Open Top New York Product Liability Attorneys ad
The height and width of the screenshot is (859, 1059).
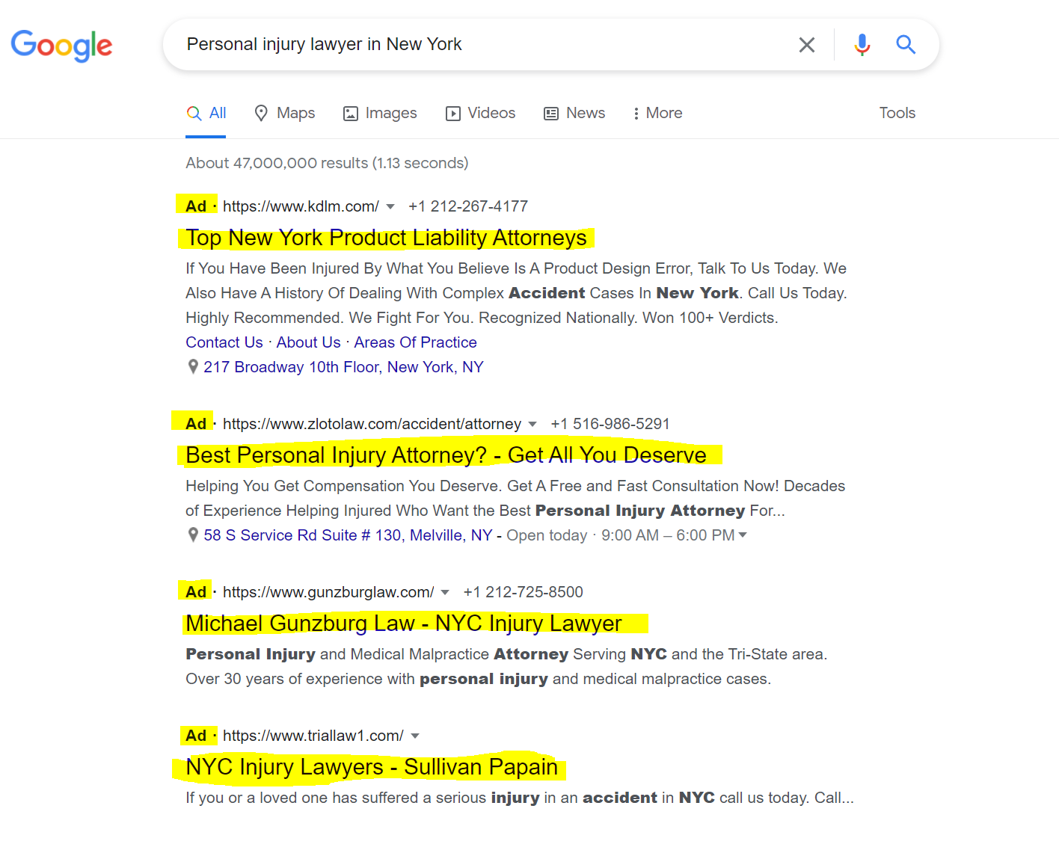pyautogui.click(x=386, y=238)
